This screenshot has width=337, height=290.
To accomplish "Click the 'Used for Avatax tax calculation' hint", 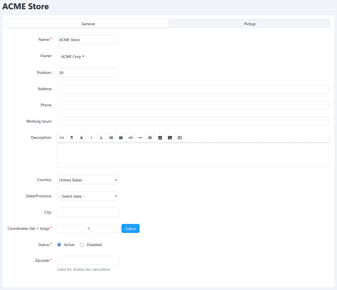I will [84, 269].
